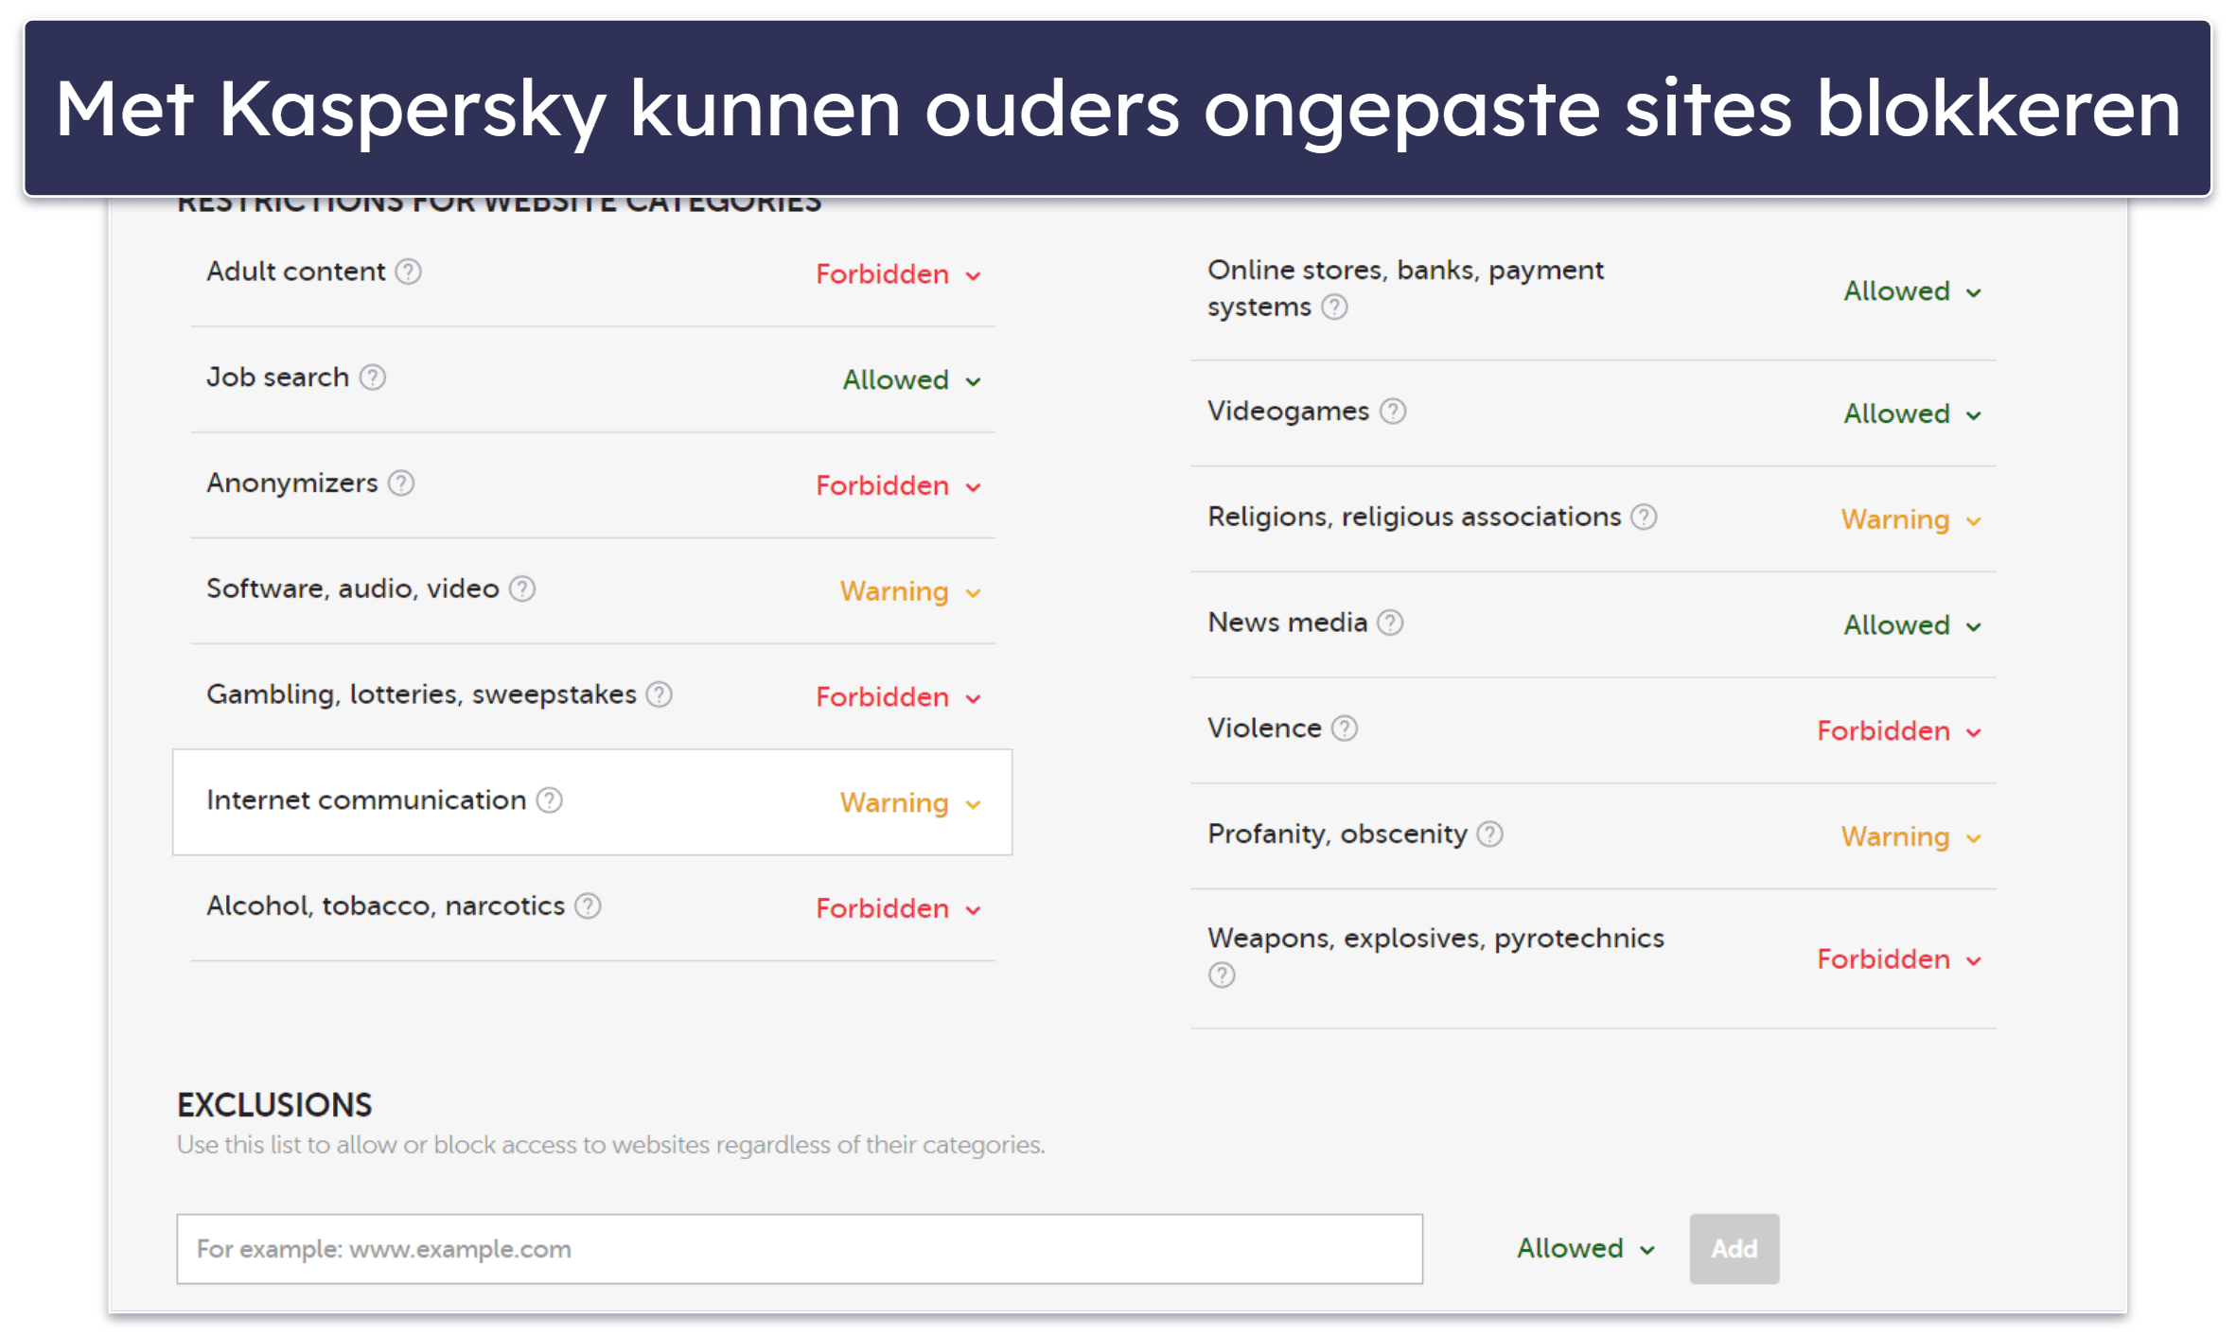Open help for Gambling, lotteries, sweepstakes

click(660, 695)
